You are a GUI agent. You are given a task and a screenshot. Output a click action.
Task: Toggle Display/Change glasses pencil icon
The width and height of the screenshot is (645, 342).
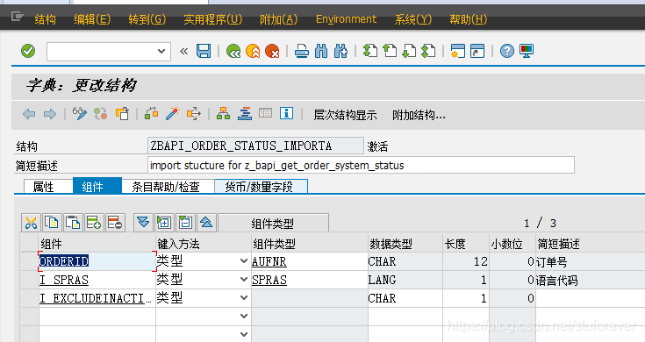(x=79, y=113)
